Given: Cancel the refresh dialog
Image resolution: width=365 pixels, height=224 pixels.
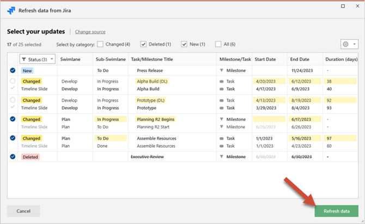Looking at the screenshot, I should point(23,210).
